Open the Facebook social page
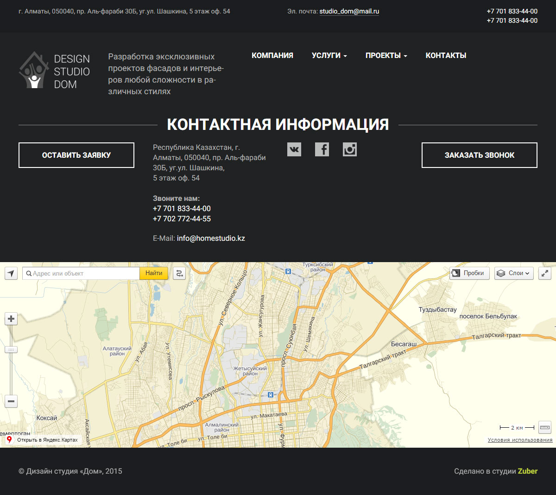The height and width of the screenshot is (495, 556). [x=322, y=149]
